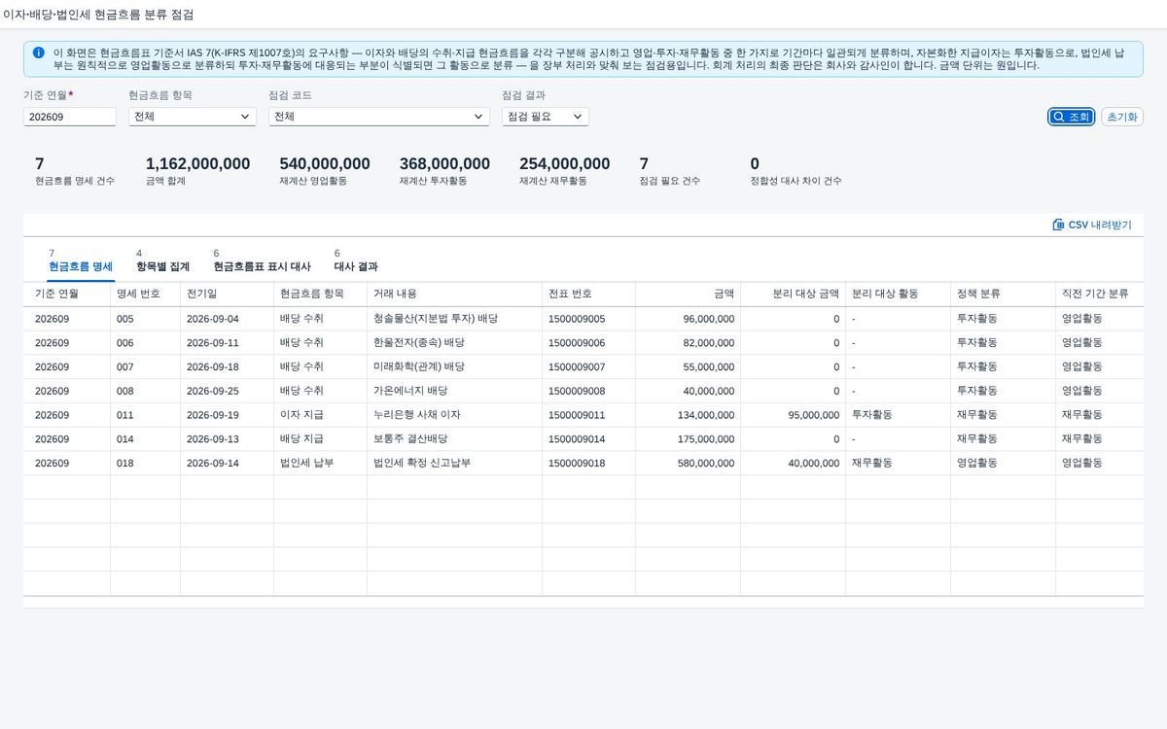1167x729 pixels.
Task: Download the table via CSV 내려받기
Action: coord(1092,225)
